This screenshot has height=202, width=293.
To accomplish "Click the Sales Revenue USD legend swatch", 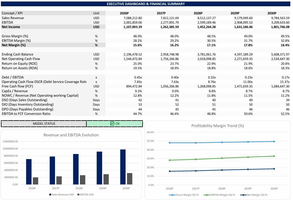I will click(x=50, y=195).
